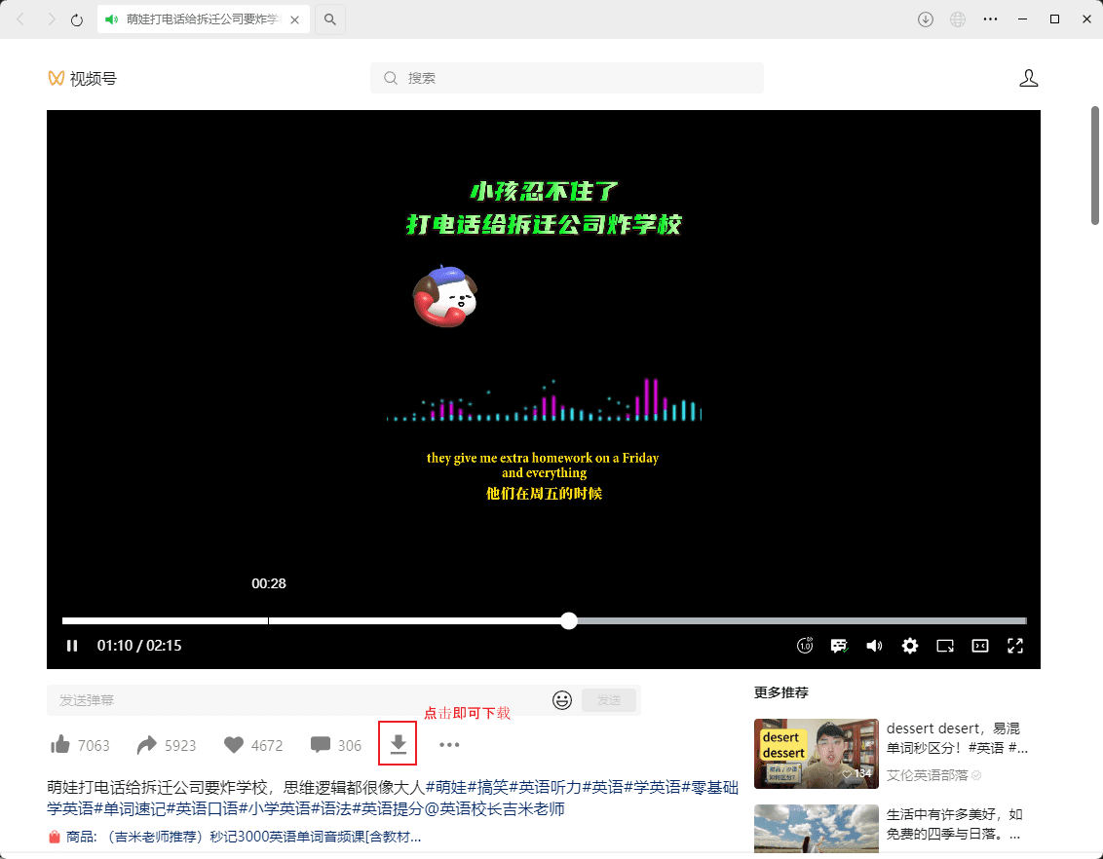The image size is (1103, 859).
Task: Open the dessert vs desert recommended video thumbnail
Action: (x=816, y=753)
